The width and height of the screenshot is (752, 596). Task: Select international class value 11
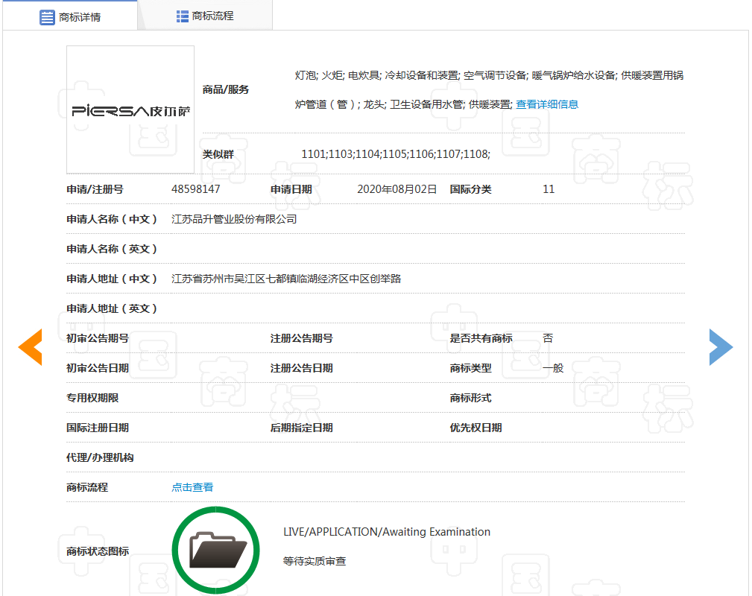tap(549, 189)
